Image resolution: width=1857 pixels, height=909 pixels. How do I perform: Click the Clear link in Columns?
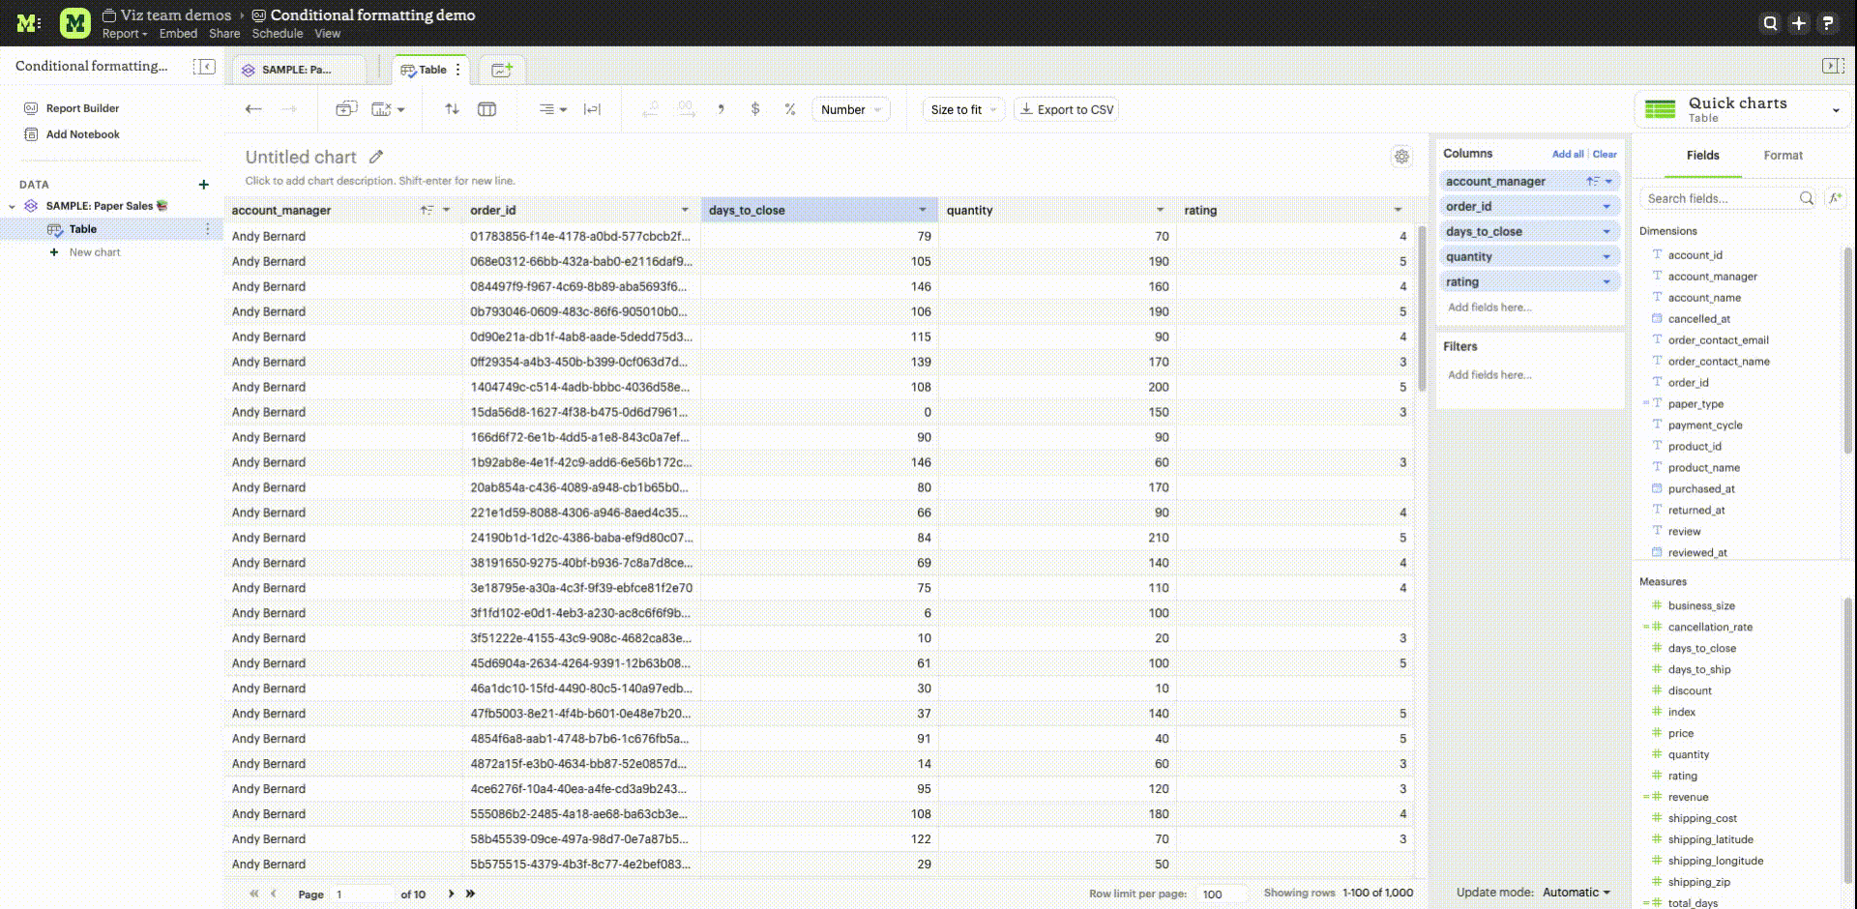click(1605, 154)
